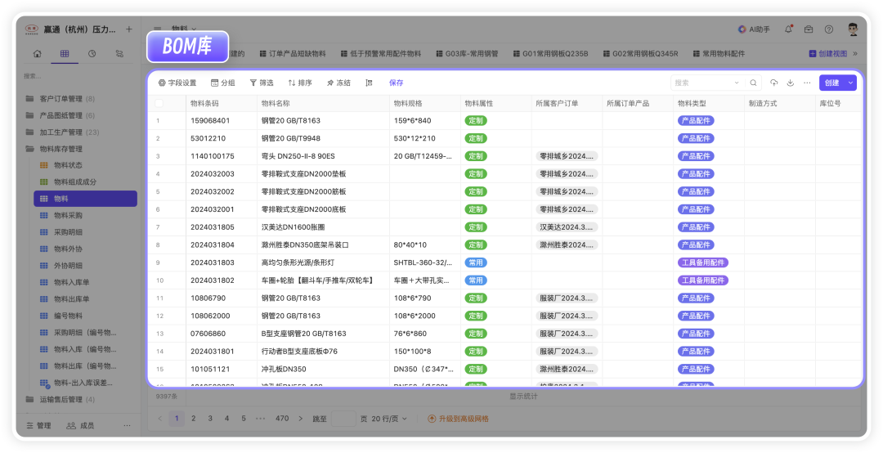Screen dimensions: 883x453
Task: Click the row height icon beside 冻结
Action: click(x=369, y=83)
